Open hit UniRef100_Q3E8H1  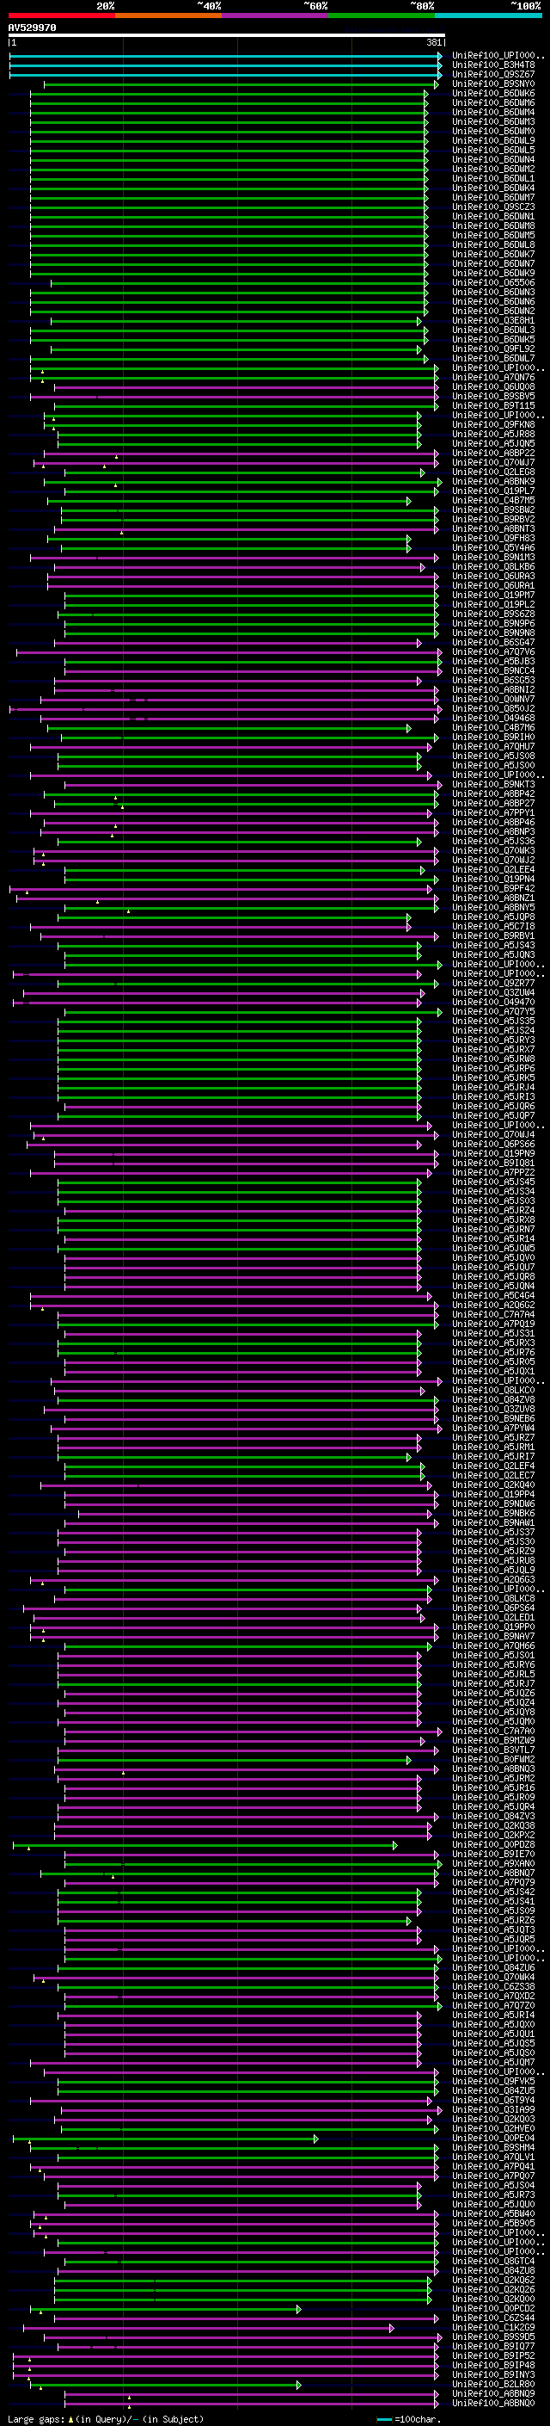click(x=493, y=320)
